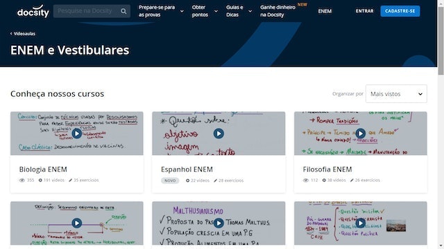Play the Biologia ENEM video thumbnail
Viewport: 444px width, 249px height.
77,133
